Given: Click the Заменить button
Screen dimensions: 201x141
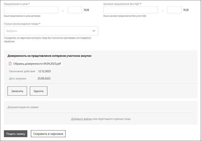Looking at the screenshot, I should (x=17, y=91).
